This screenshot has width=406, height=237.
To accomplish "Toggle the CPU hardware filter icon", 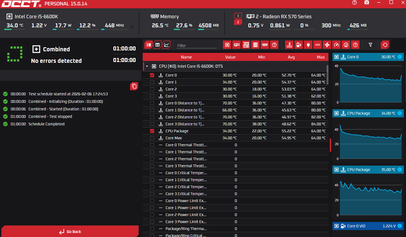I will tap(227, 45).
